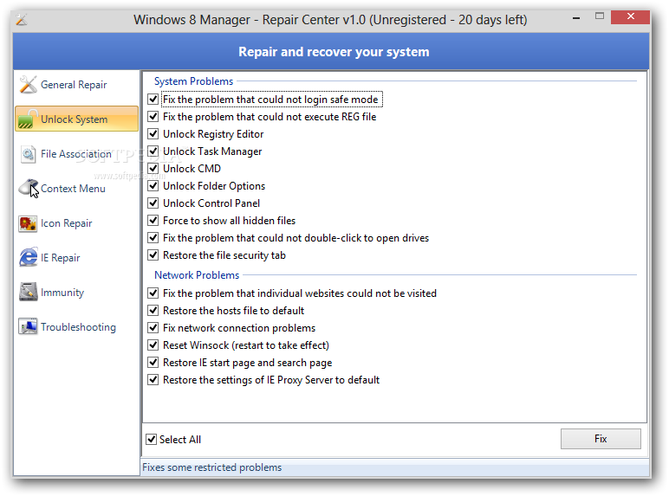
Task: Switch to IE Repair section label
Action: click(60, 258)
